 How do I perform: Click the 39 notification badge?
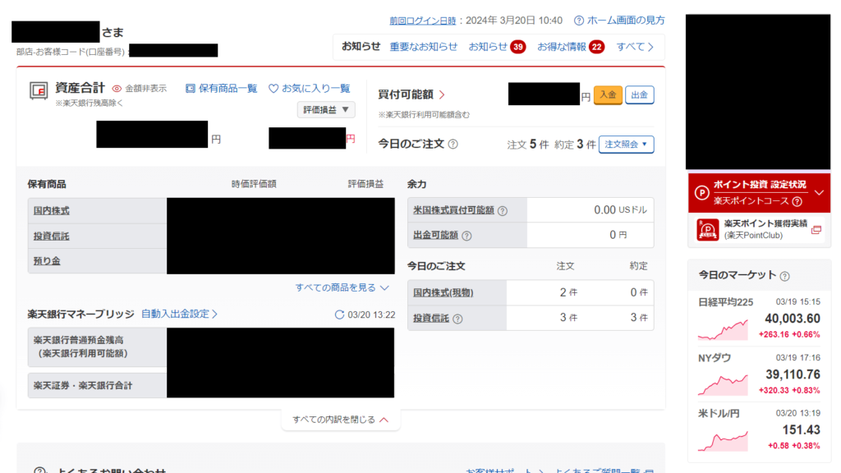[x=517, y=47]
